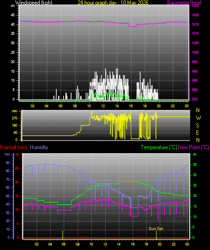
Task: Click the '08' hour label under the humidity chart
Action: point(78,244)
